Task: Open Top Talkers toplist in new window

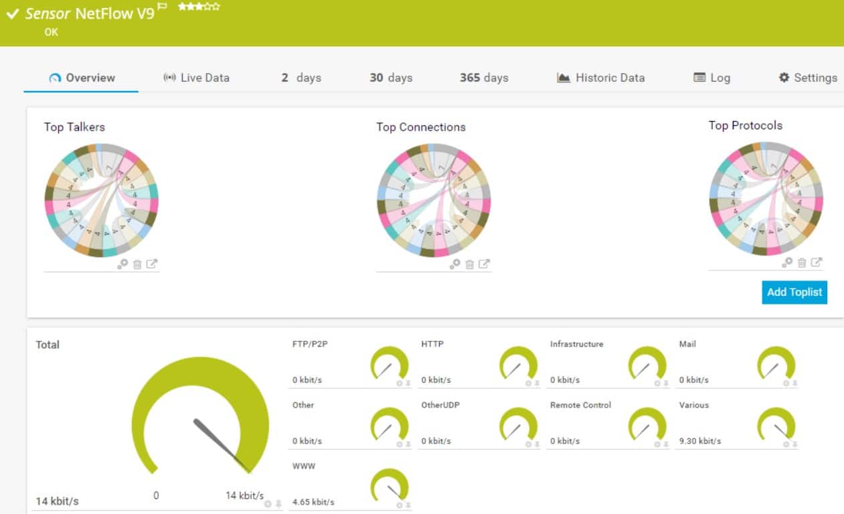Action: [x=152, y=264]
